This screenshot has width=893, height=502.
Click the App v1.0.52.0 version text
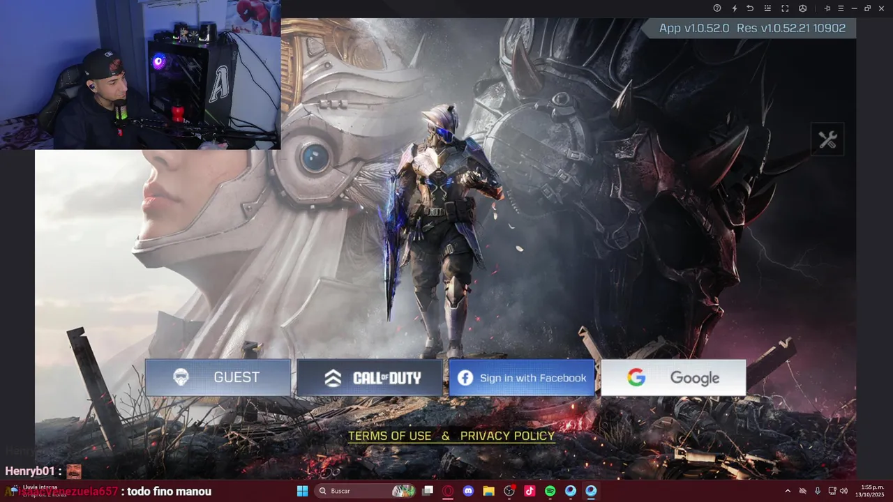[694, 28]
